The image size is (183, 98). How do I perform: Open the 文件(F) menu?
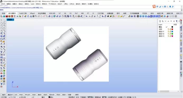point(3,4)
